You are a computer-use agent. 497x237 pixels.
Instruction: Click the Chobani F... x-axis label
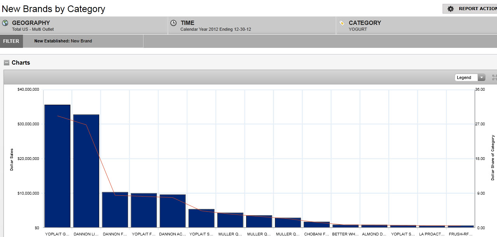coord(317,234)
